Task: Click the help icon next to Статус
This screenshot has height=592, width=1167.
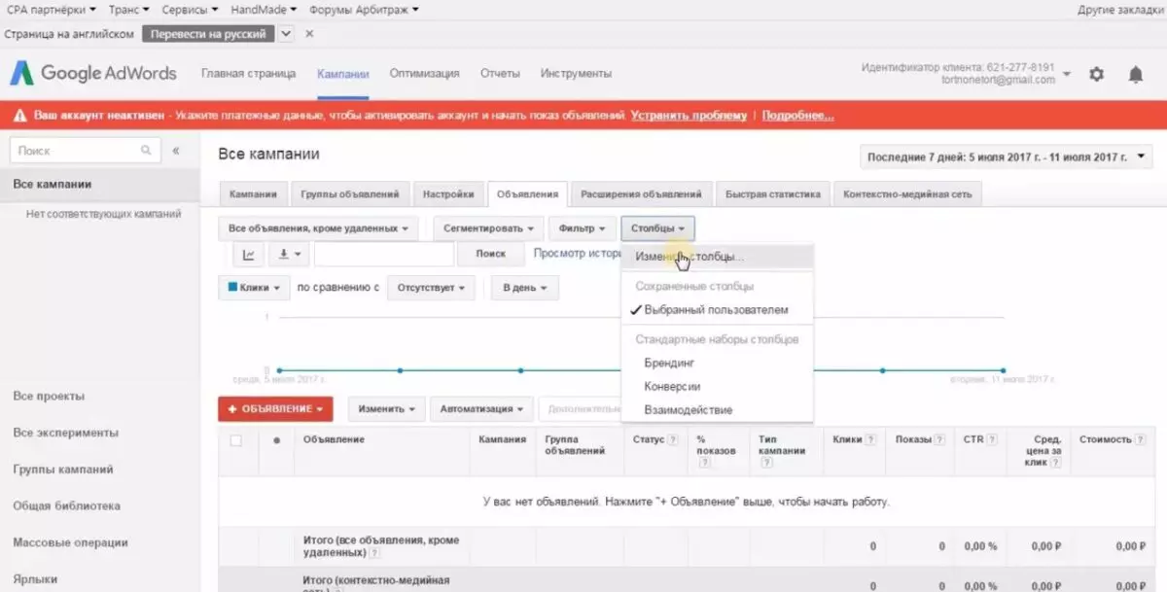Action: point(672,440)
